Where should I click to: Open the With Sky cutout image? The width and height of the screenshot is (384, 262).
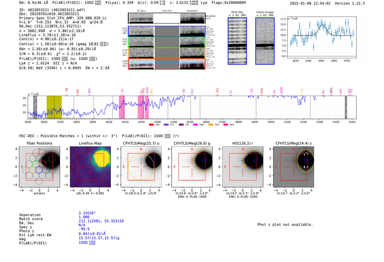[x=237, y=41]
